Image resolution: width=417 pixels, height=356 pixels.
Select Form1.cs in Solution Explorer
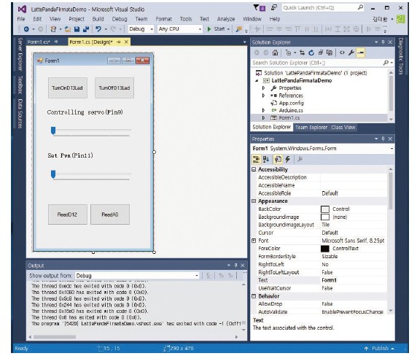click(289, 118)
